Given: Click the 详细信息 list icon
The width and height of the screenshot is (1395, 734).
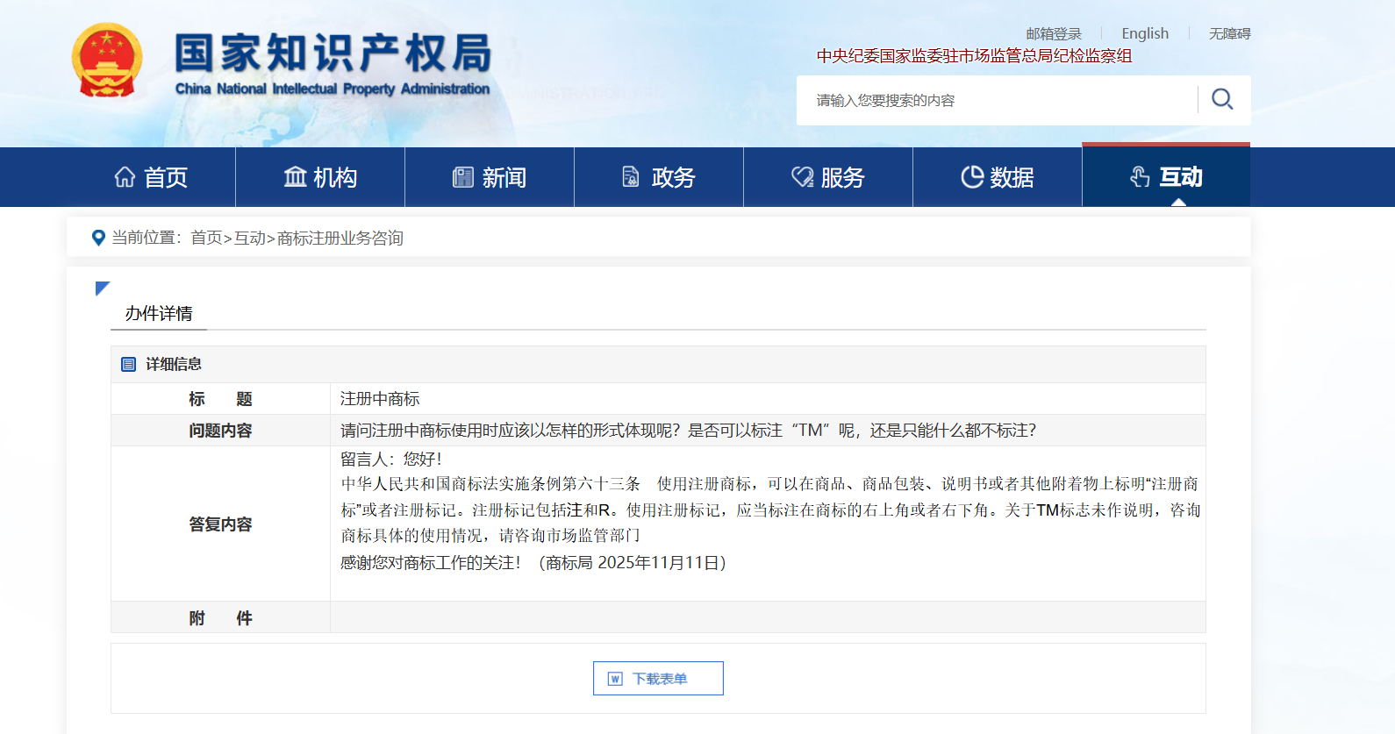Looking at the screenshot, I should click(x=128, y=364).
